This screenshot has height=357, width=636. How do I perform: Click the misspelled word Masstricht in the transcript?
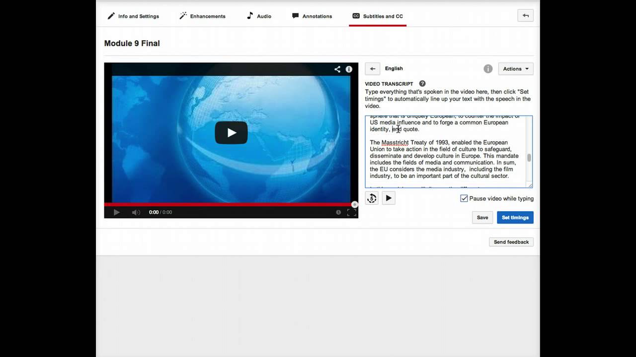(395, 143)
